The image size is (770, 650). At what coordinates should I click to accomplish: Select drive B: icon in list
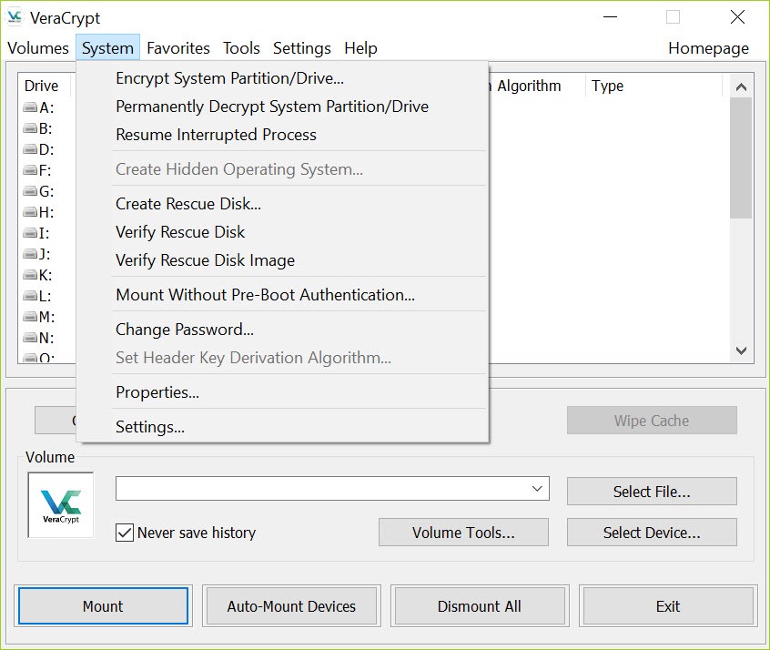(x=30, y=128)
